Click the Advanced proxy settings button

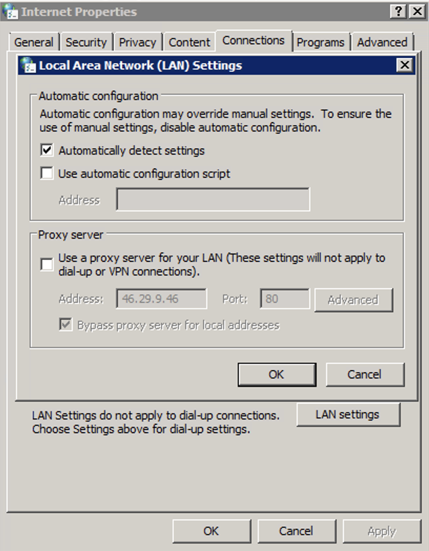click(x=353, y=300)
